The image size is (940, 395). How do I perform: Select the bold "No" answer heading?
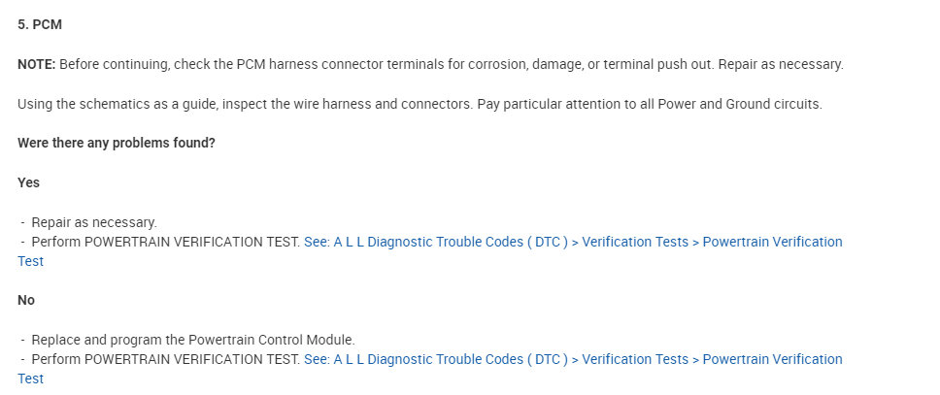pos(26,300)
